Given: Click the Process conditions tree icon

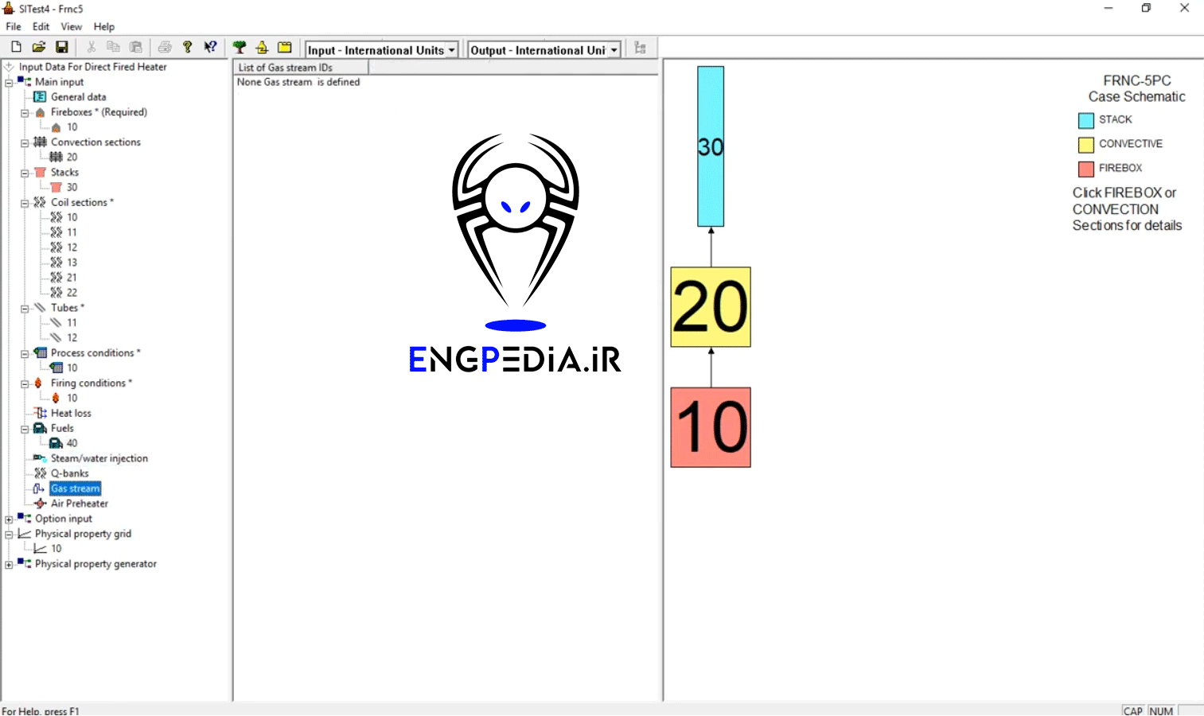Looking at the screenshot, I should (40, 352).
